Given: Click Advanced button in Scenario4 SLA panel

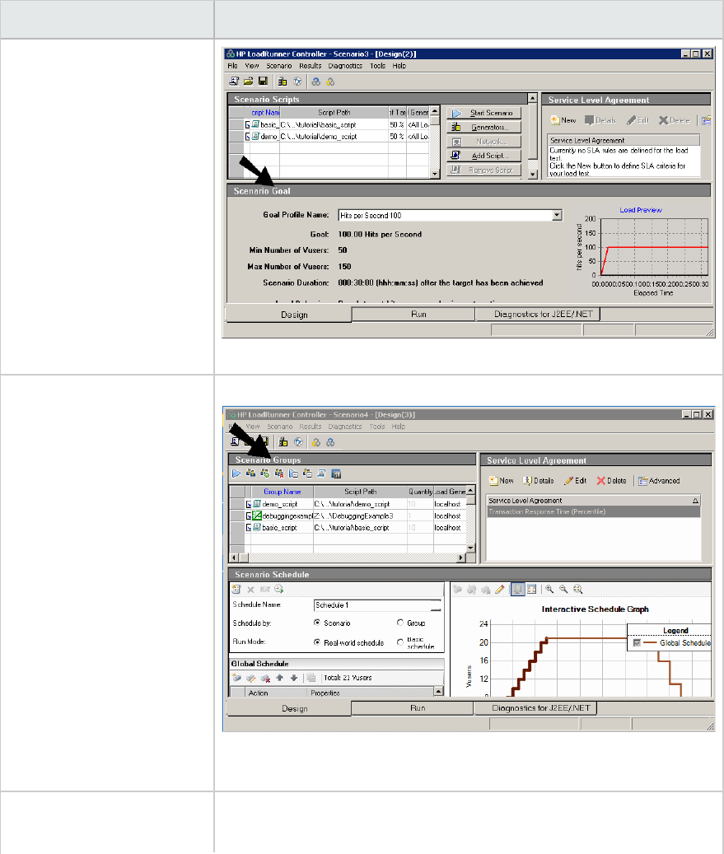Looking at the screenshot, I should click(x=659, y=481).
